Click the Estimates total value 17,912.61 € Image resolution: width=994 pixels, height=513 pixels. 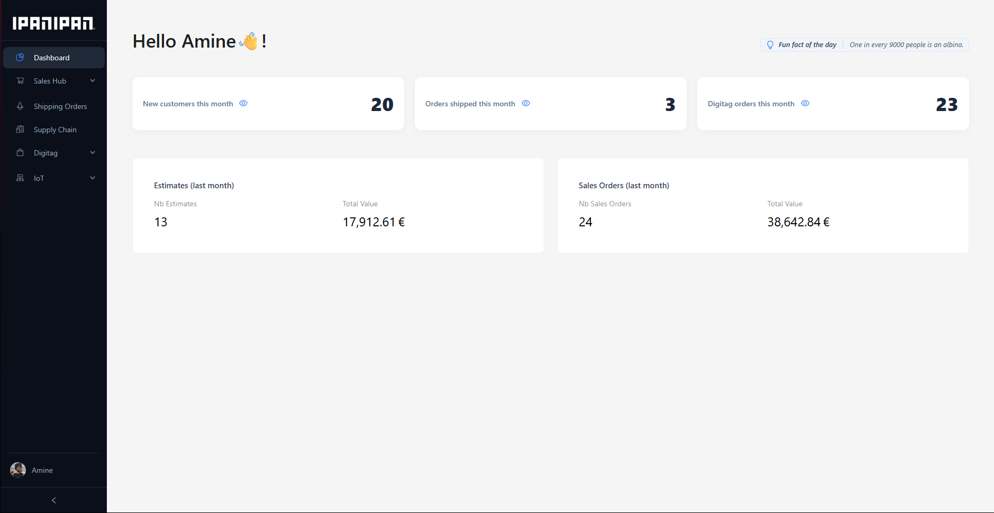(373, 222)
